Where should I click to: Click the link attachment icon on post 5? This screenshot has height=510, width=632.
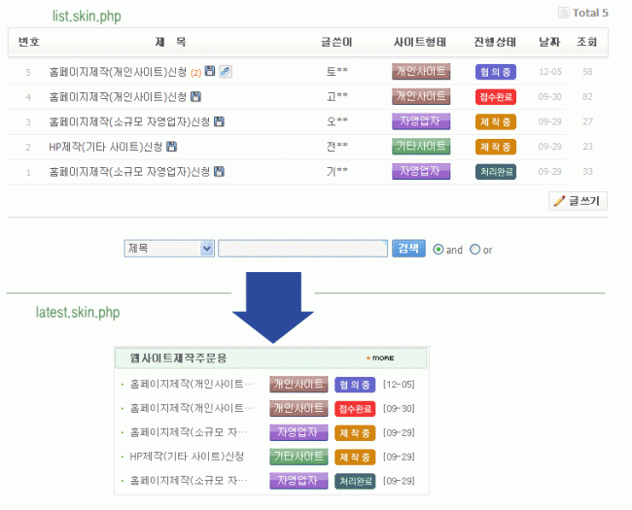pos(225,72)
